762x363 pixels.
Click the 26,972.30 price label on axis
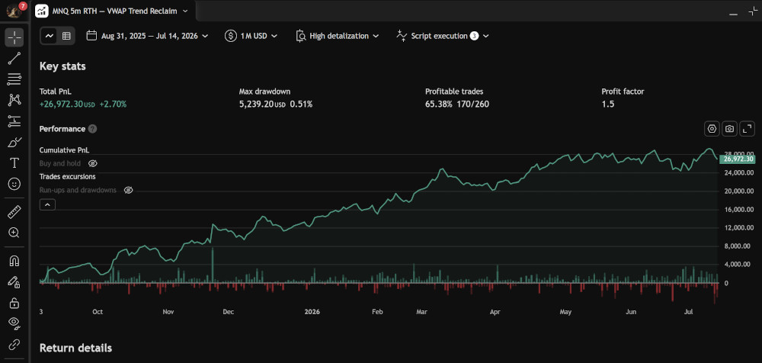[738, 159]
